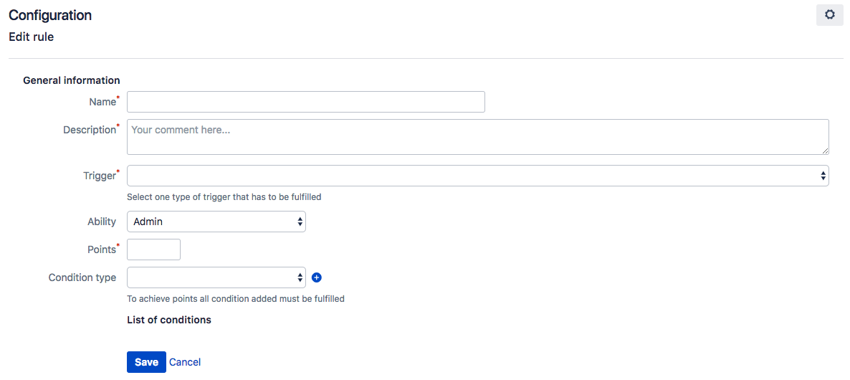Click the description box resize handle

coord(824,150)
